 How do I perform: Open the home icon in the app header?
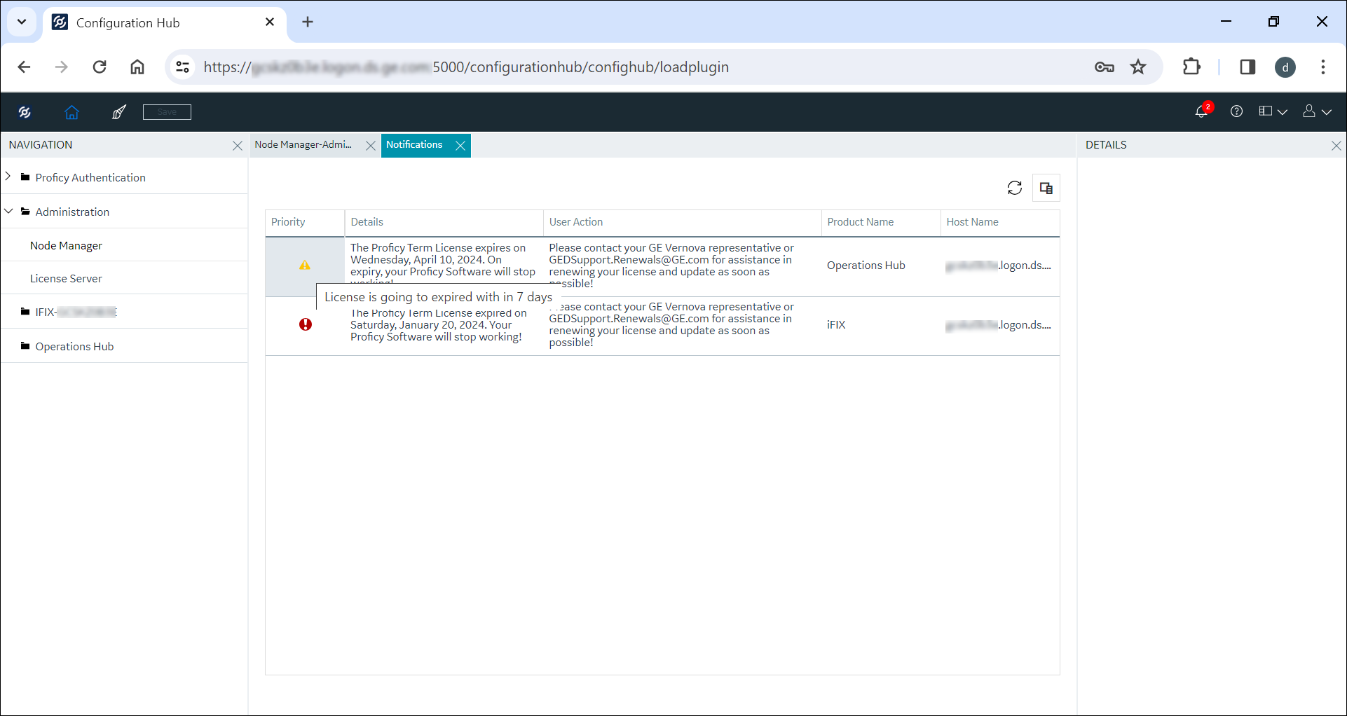71,112
